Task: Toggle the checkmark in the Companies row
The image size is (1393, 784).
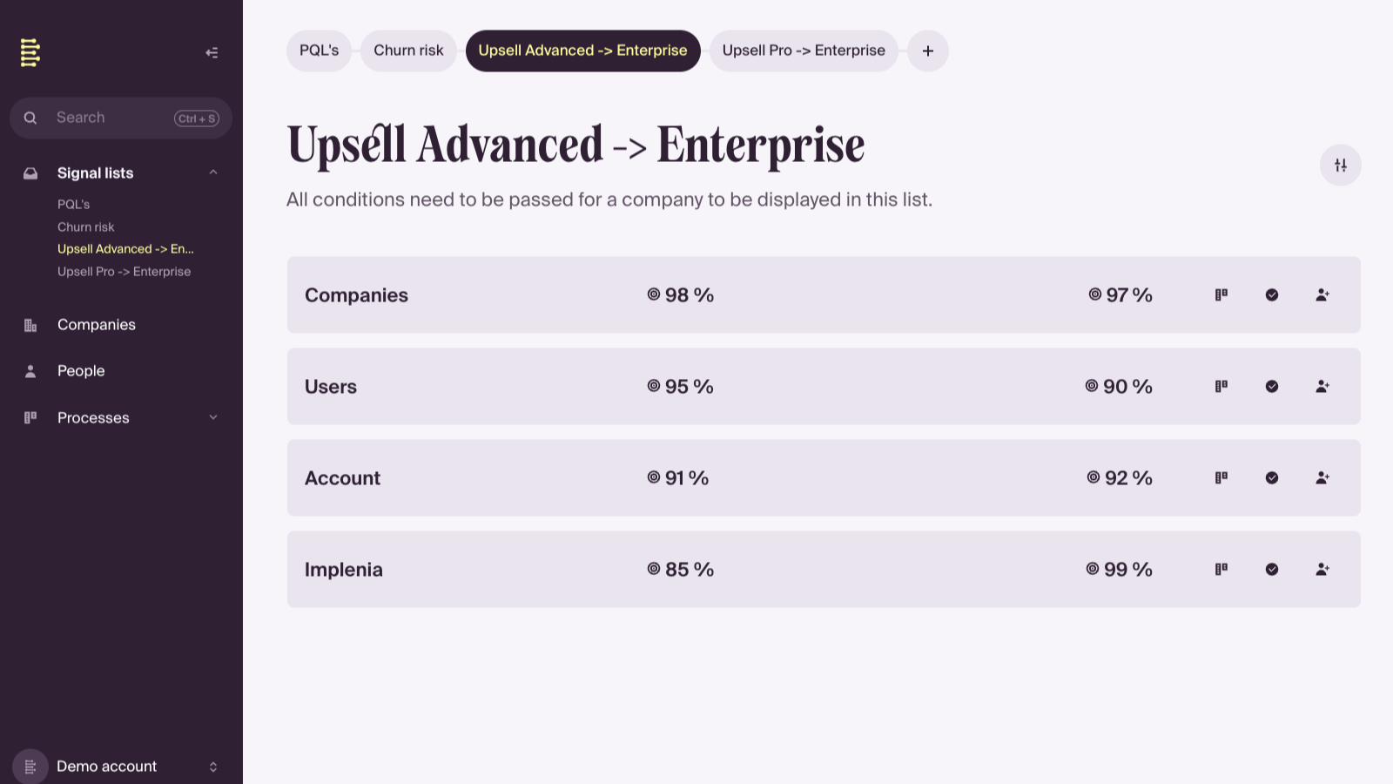Action: [1272, 295]
